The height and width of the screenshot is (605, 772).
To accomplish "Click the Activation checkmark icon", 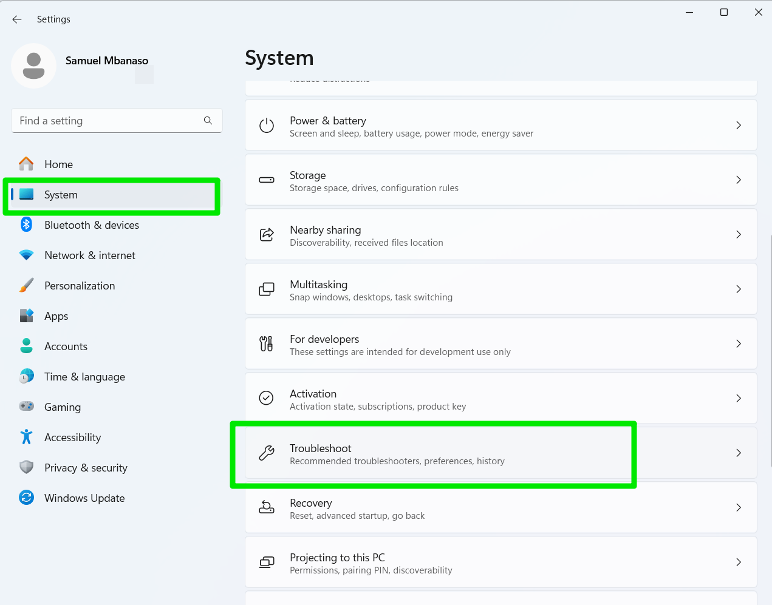I will click(x=266, y=398).
